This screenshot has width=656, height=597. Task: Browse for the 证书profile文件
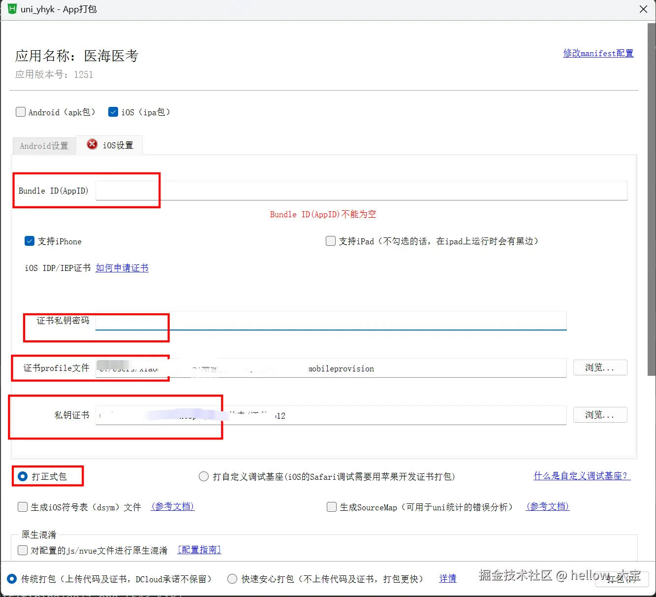(600, 367)
